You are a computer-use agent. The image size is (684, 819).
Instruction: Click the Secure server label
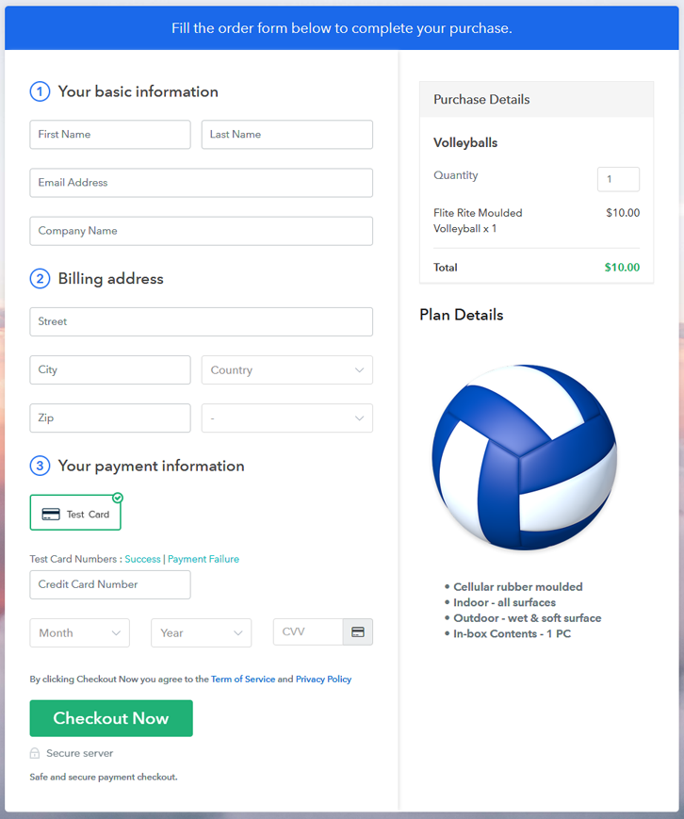(79, 753)
